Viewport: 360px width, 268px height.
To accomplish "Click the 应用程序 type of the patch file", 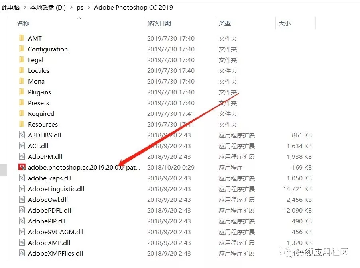I will pos(230,167).
